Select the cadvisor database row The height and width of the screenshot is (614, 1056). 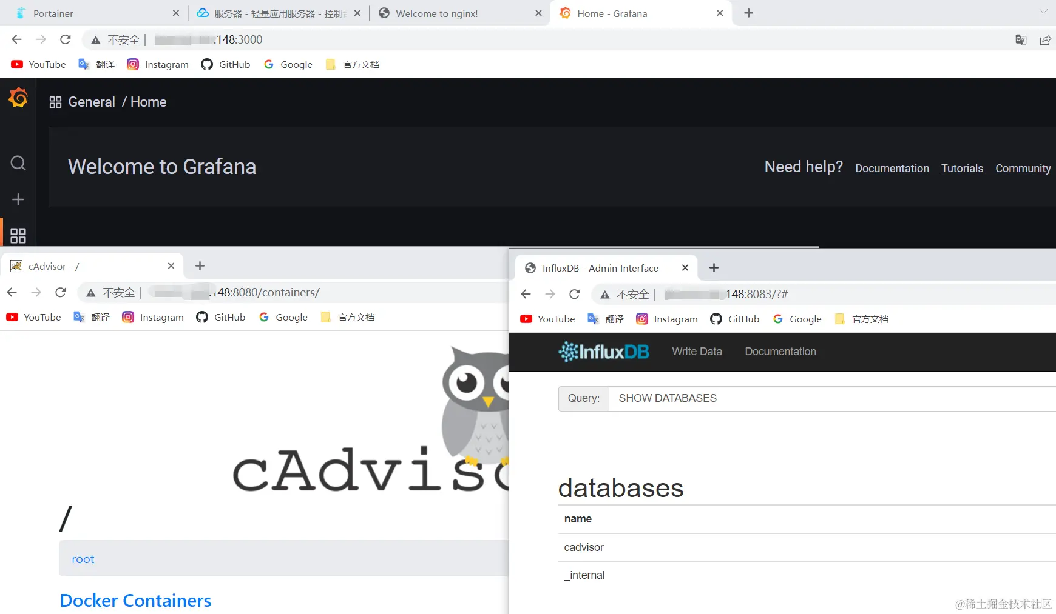point(807,547)
